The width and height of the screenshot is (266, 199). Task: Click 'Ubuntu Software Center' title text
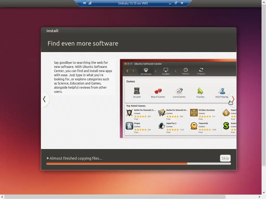[x=148, y=64]
